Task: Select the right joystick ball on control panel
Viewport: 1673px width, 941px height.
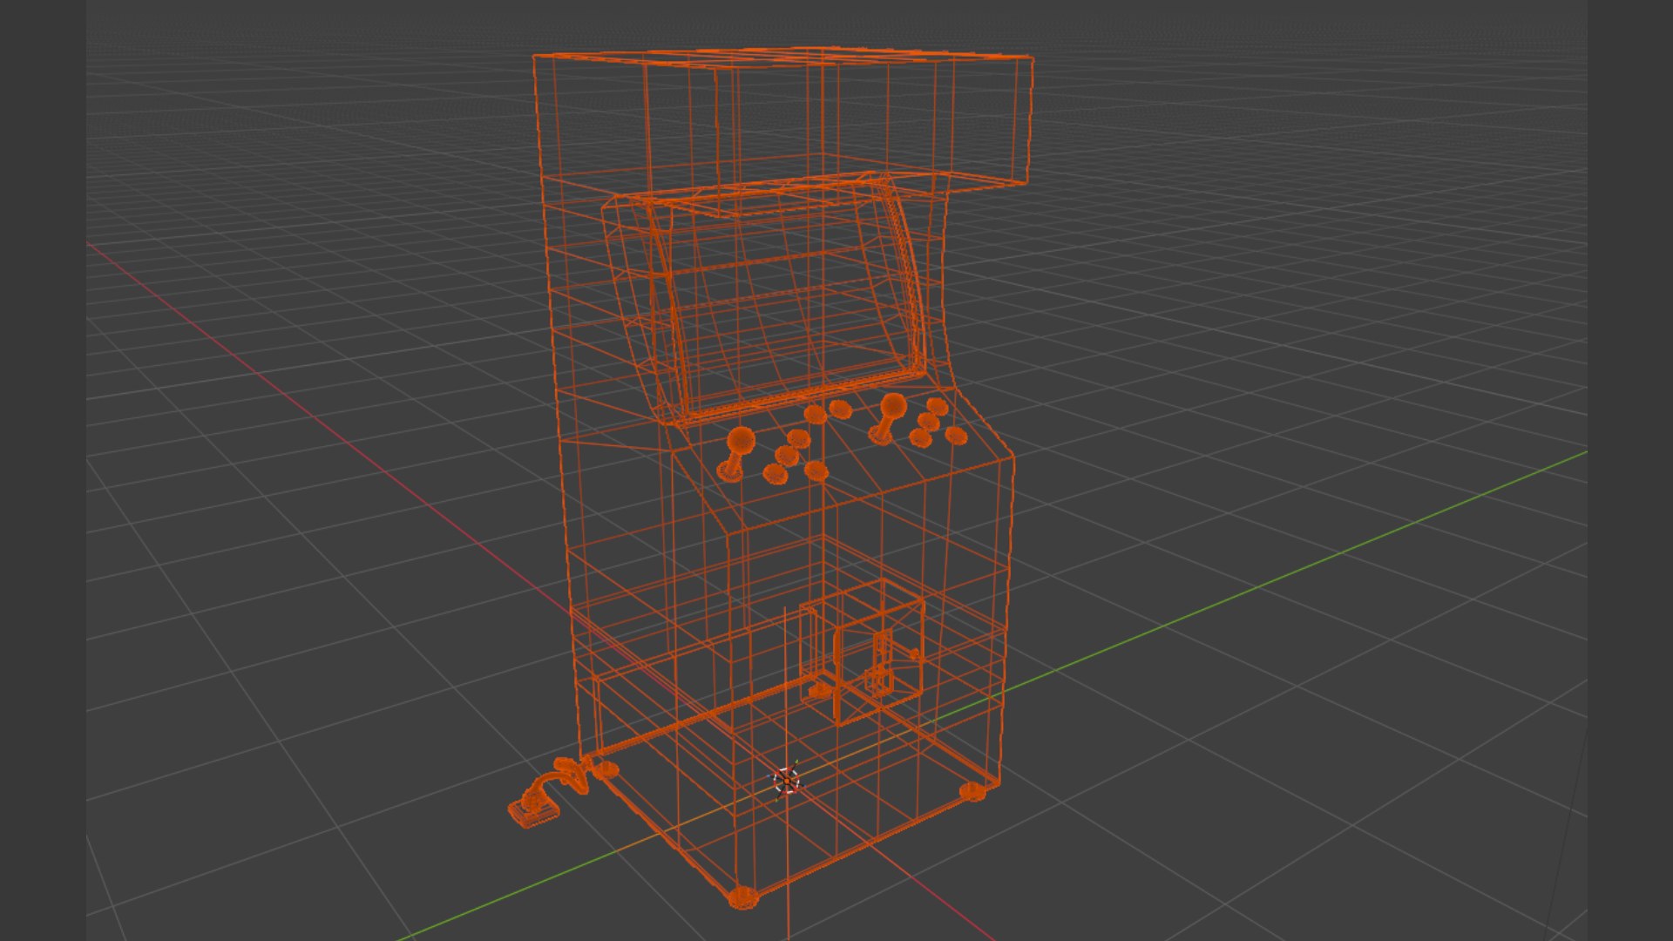Action: click(893, 405)
